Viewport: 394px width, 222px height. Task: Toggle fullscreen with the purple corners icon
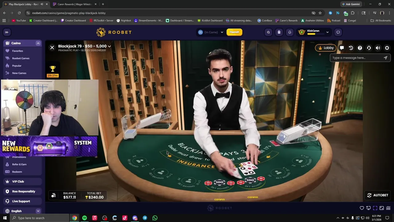375,208
